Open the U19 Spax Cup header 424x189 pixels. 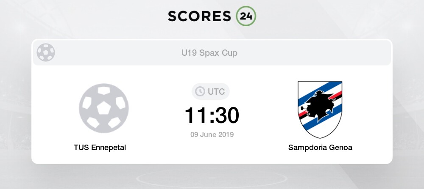pyautogui.click(x=209, y=53)
